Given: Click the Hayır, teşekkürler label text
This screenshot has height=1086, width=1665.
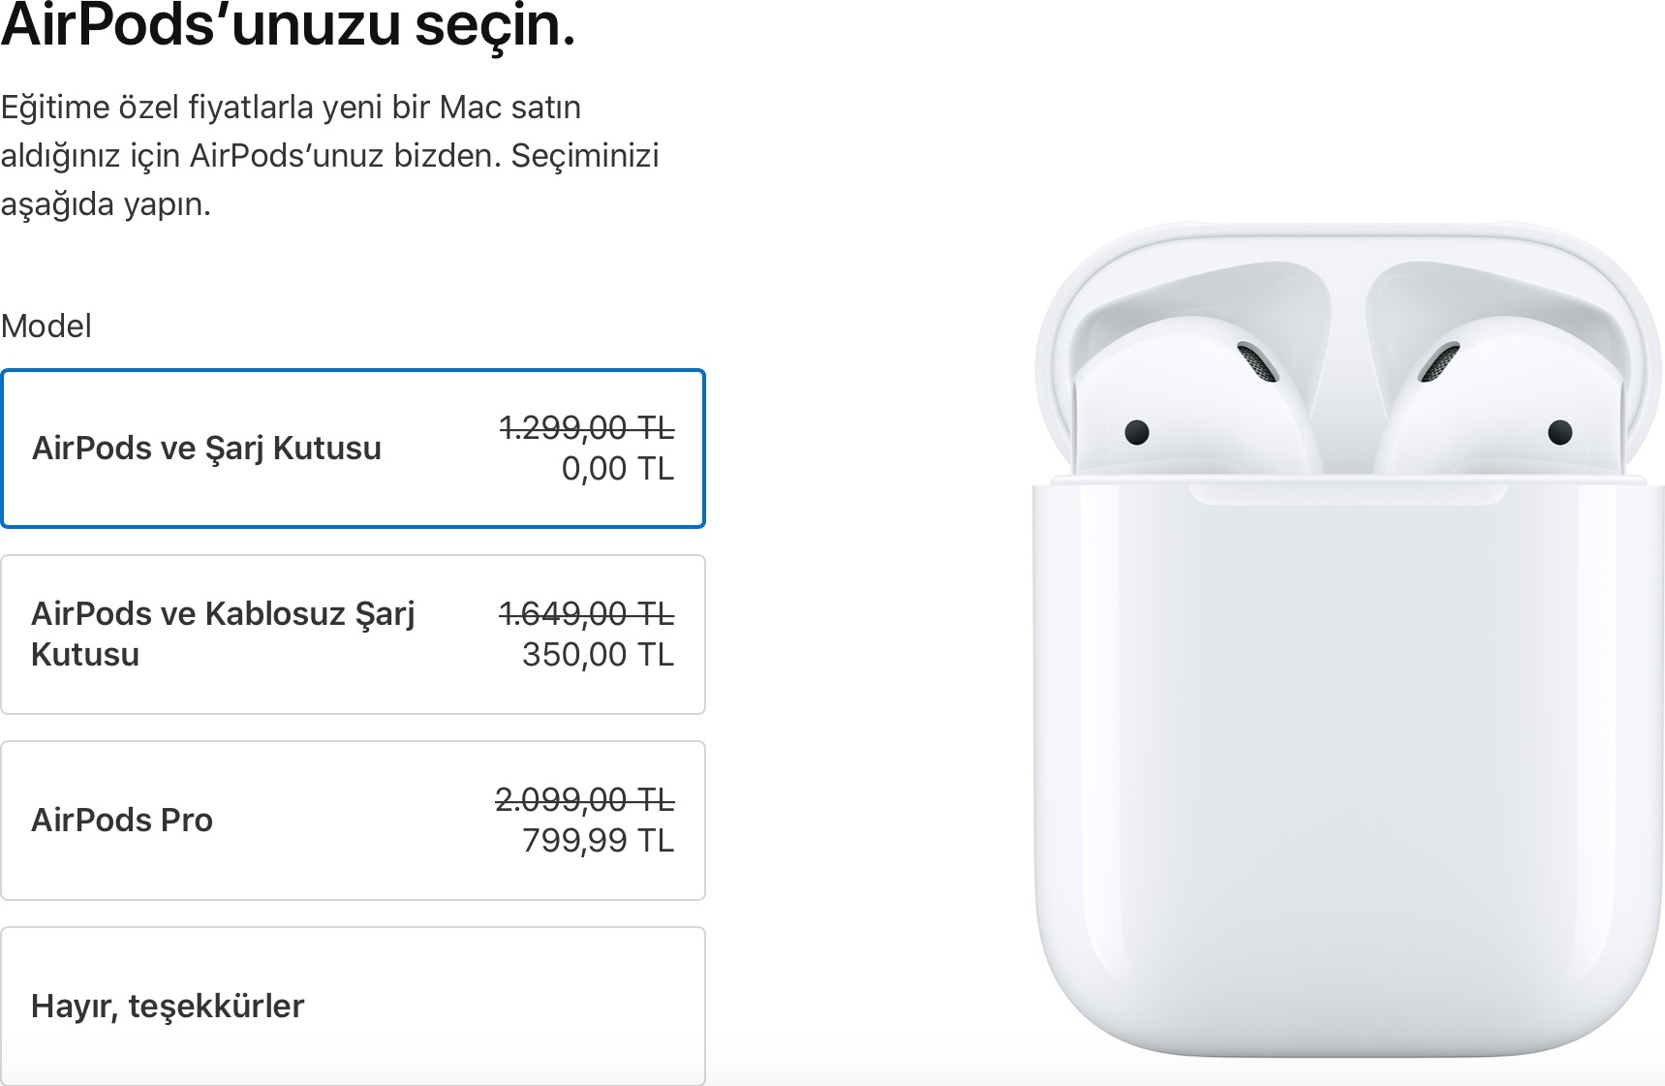Looking at the screenshot, I should 169,1005.
